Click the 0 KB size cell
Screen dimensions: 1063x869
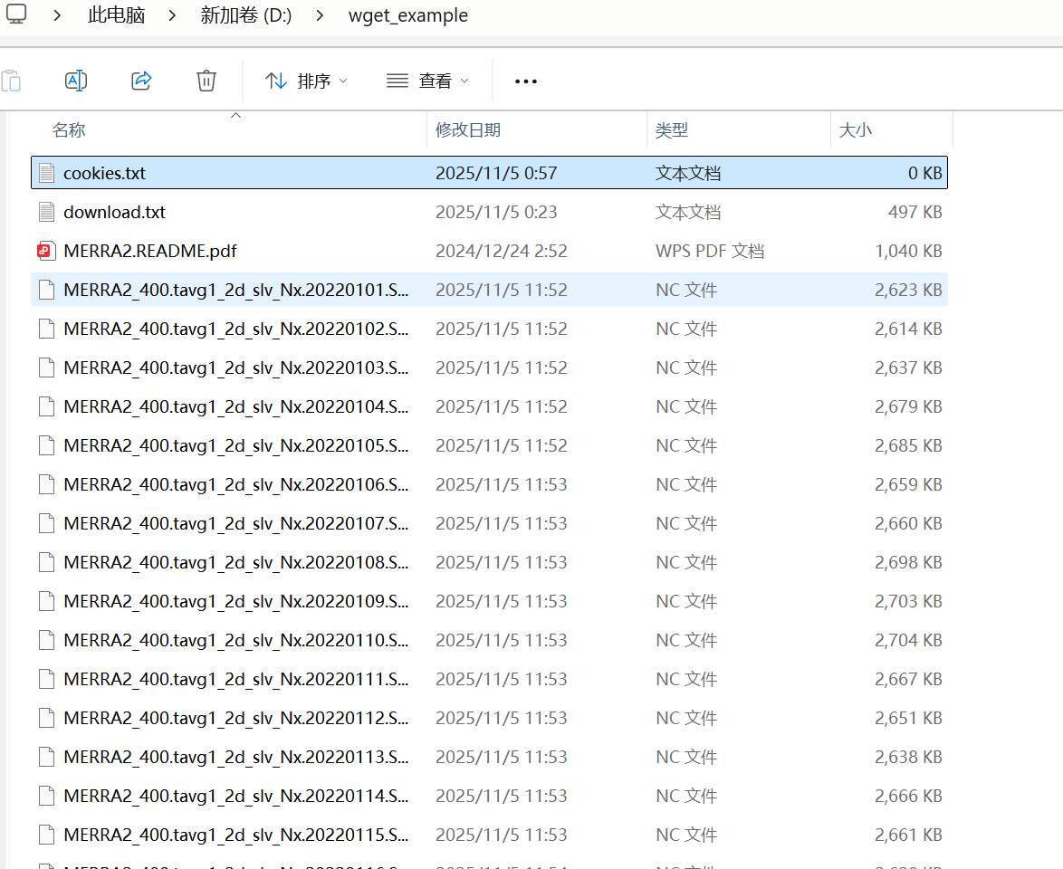pos(925,174)
